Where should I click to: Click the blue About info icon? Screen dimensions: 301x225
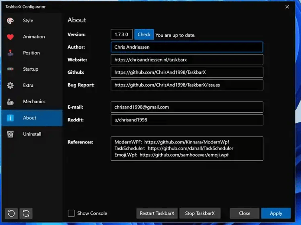pos(10,118)
